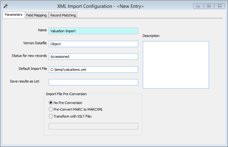The height and width of the screenshot is (147, 228).
Task: Click the wrench icon in title bar
Action: point(5,6)
